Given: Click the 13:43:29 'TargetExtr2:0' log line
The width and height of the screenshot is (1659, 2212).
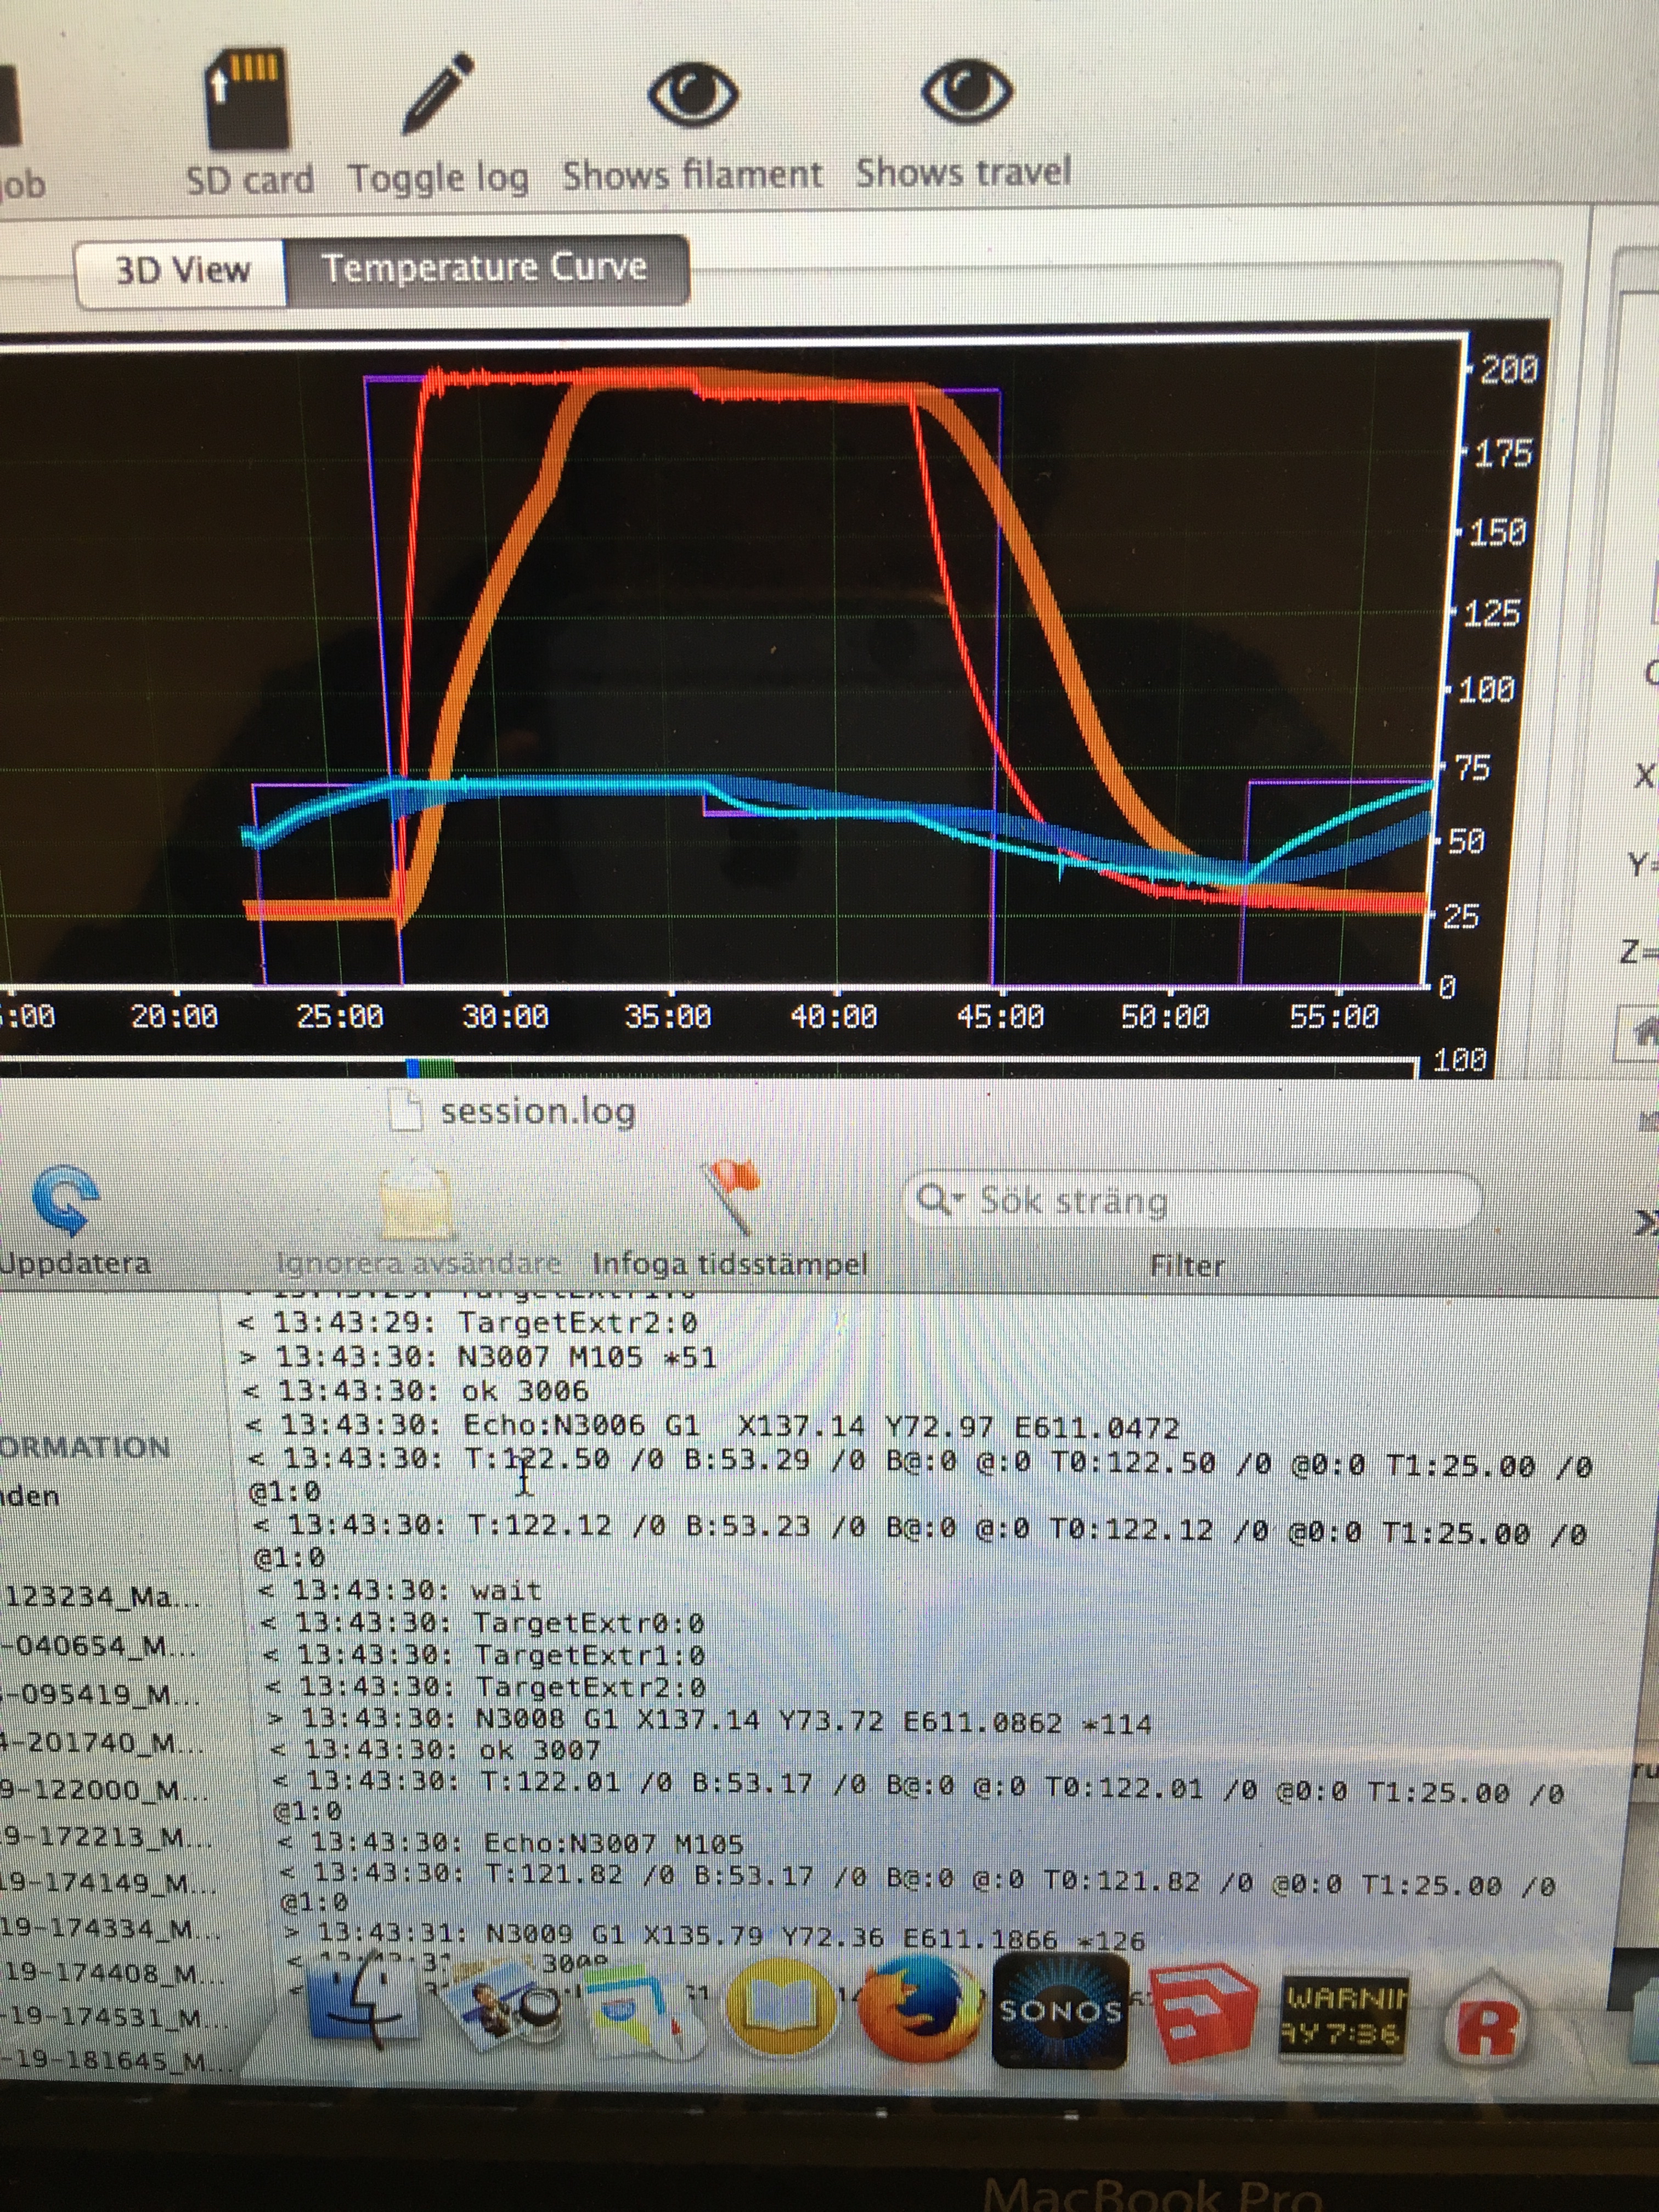Looking at the screenshot, I should pos(467,1323).
